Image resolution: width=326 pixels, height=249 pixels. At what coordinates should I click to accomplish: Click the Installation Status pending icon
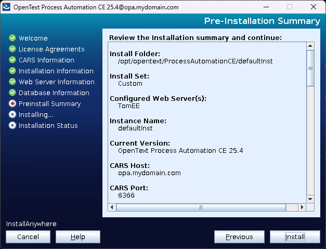point(12,125)
